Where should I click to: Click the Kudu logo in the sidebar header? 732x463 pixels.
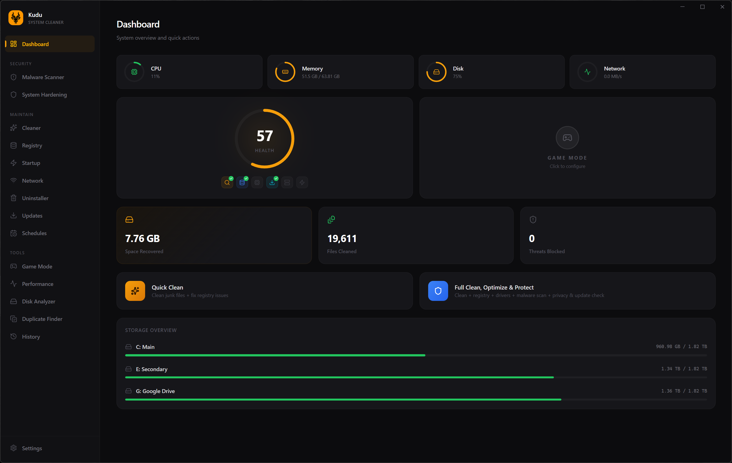tap(16, 18)
